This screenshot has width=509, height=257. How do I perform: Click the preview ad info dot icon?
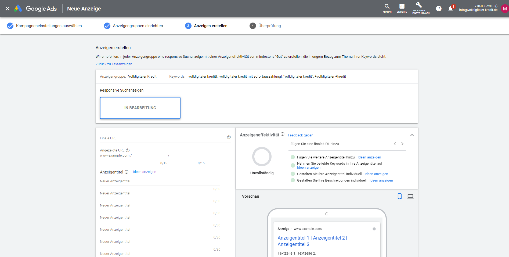374,229
